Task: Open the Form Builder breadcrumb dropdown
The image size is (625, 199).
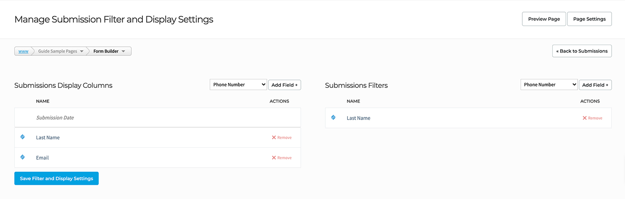Action: [x=123, y=51]
